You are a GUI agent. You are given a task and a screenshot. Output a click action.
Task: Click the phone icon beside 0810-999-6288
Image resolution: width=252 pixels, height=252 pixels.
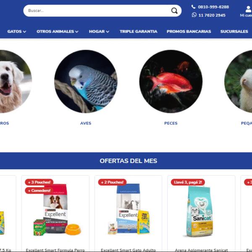click(193, 7)
